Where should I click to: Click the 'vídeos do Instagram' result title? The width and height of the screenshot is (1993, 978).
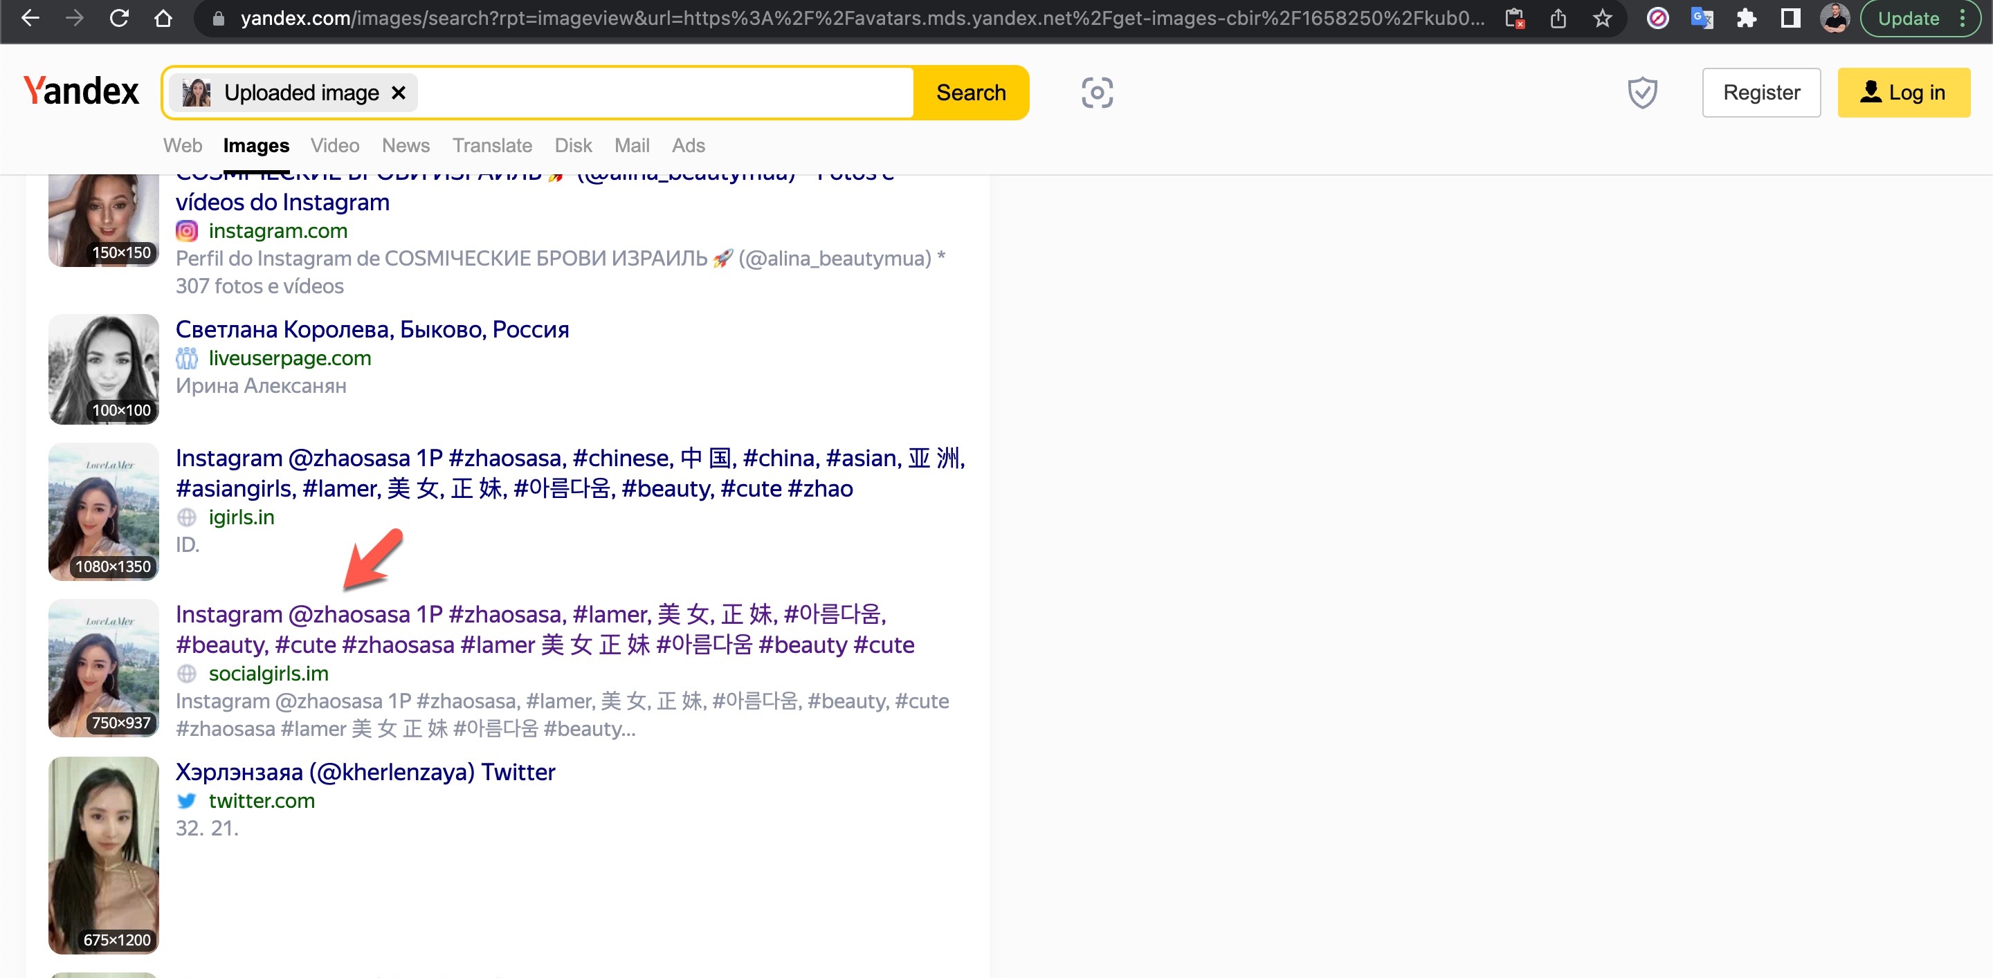(282, 203)
